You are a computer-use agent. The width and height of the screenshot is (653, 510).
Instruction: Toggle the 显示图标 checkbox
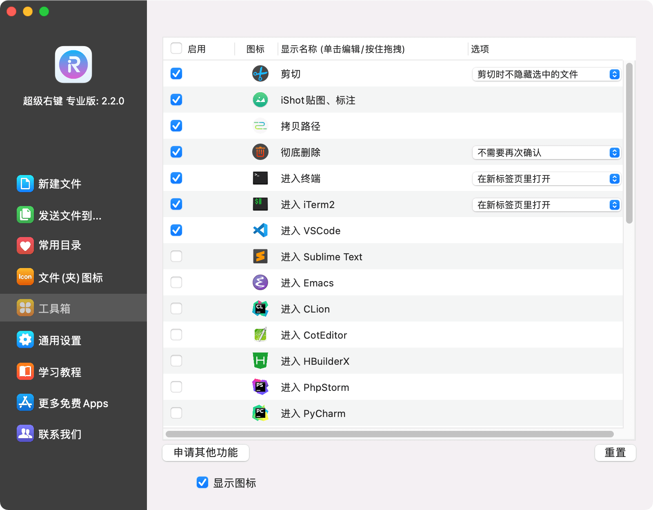(202, 483)
